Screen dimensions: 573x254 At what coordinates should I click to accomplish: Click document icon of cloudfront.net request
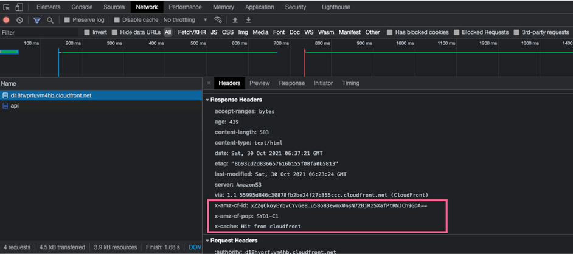[5, 95]
